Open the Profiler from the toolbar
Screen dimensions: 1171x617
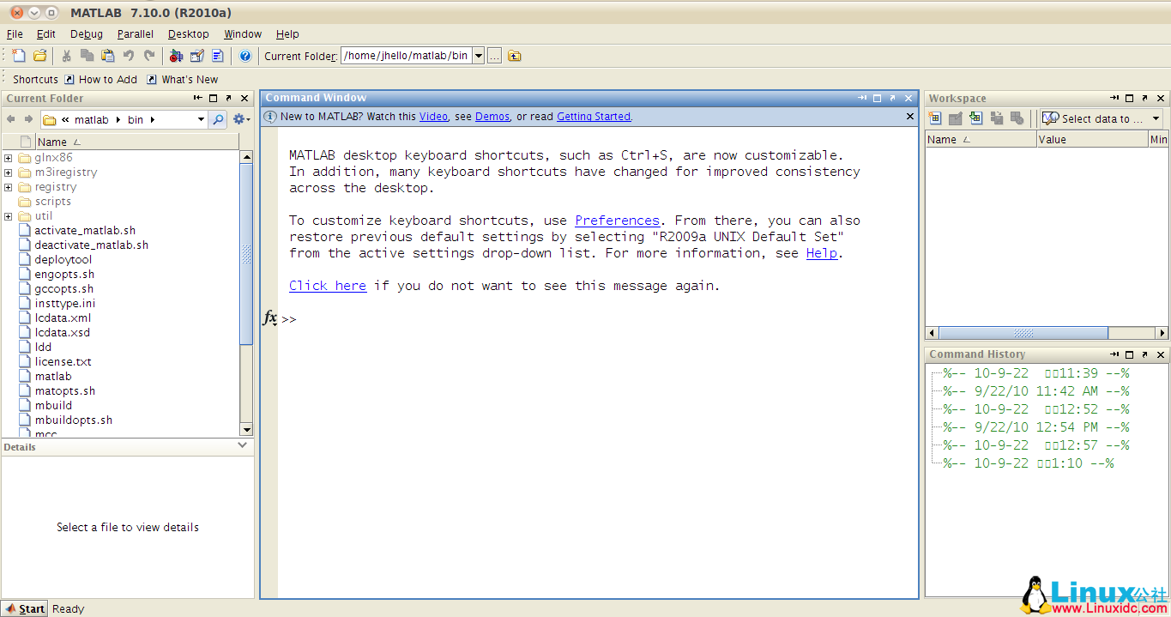pyautogui.click(x=217, y=56)
